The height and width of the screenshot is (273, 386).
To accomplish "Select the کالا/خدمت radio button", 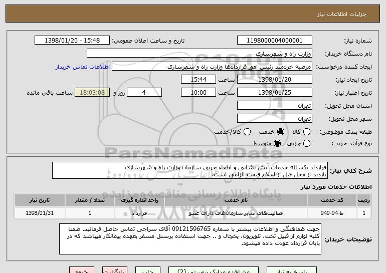I will pyautogui.click(x=247, y=132).
